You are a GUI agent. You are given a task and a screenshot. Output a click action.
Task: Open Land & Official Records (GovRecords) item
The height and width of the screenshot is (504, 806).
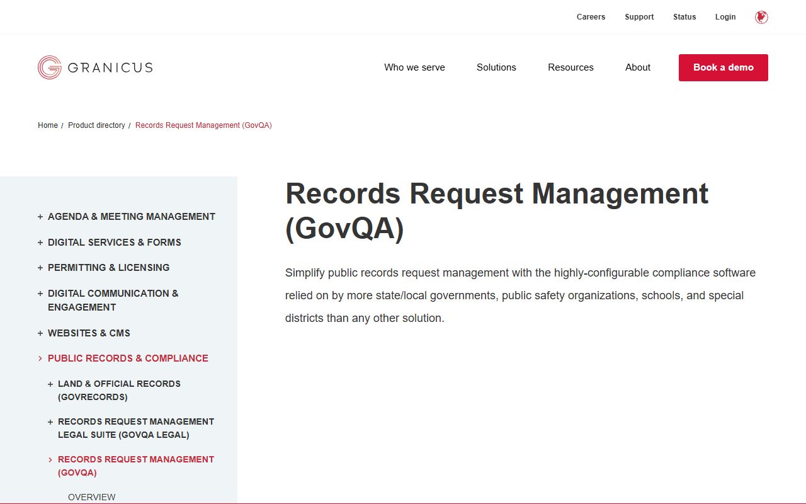point(119,391)
